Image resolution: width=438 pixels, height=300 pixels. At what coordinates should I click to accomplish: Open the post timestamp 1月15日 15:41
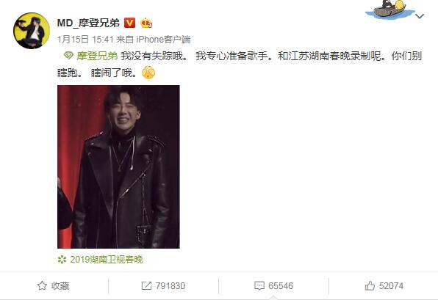pyautogui.click(x=85, y=40)
